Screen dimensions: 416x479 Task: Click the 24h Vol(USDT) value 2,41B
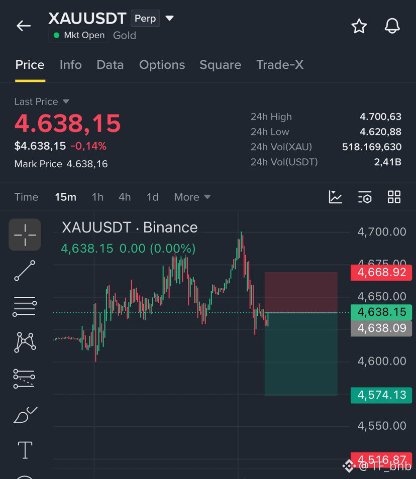click(387, 162)
